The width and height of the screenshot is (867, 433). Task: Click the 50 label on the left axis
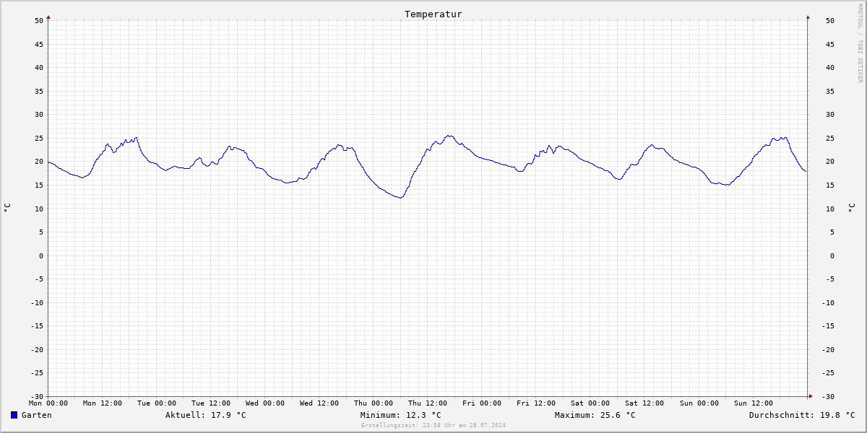point(40,20)
